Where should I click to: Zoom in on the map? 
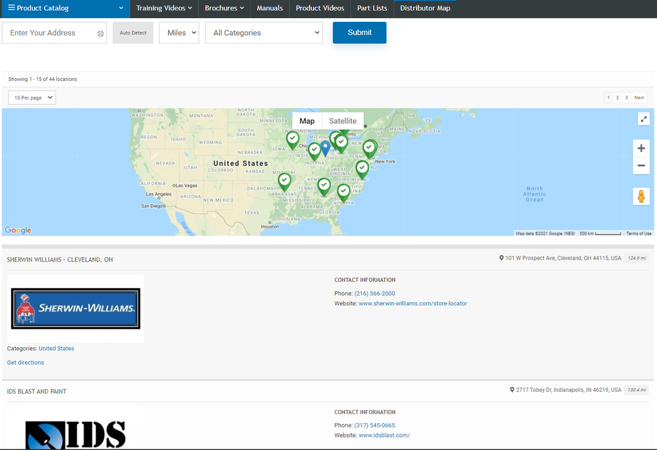pyautogui.click(x=641, y=148)
